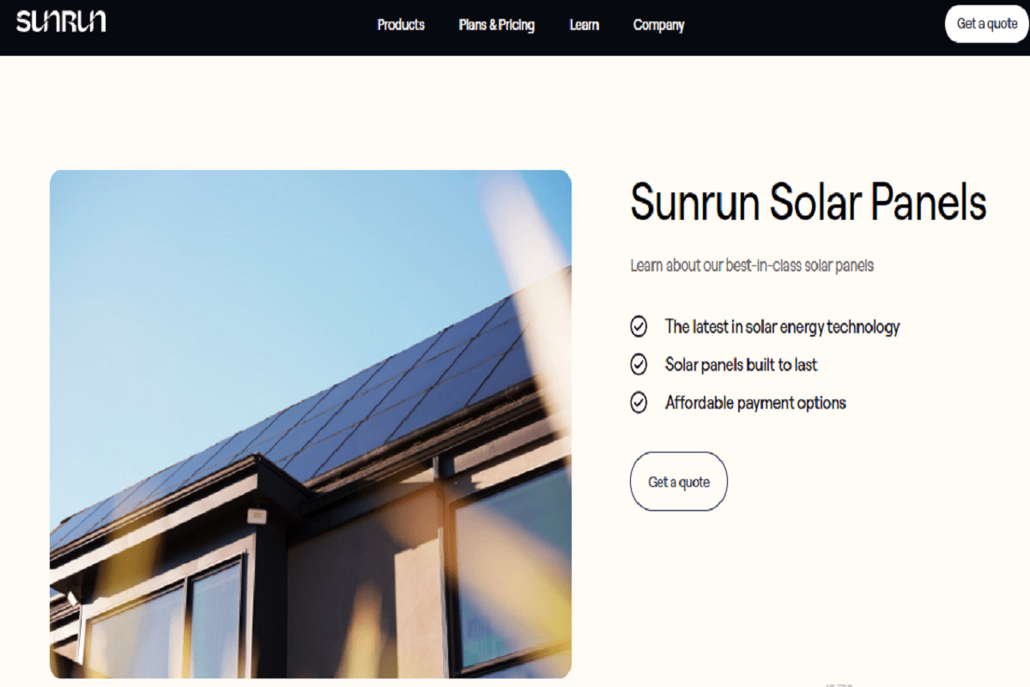Click the rooftop solar panel hero image
This screenshot has height=687, width=1030.
(311, 425)
